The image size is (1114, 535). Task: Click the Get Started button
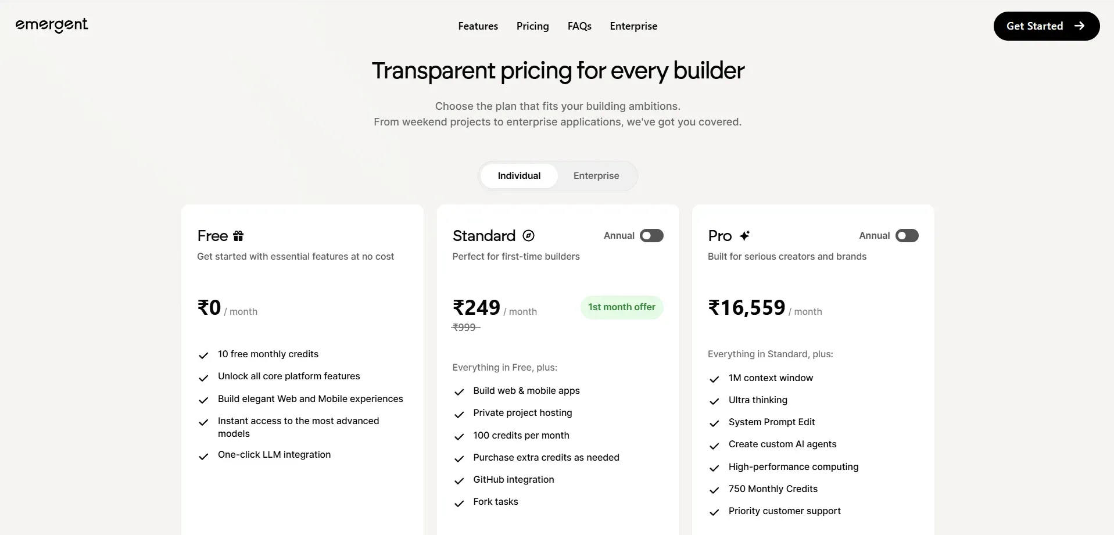(1045, 26)
